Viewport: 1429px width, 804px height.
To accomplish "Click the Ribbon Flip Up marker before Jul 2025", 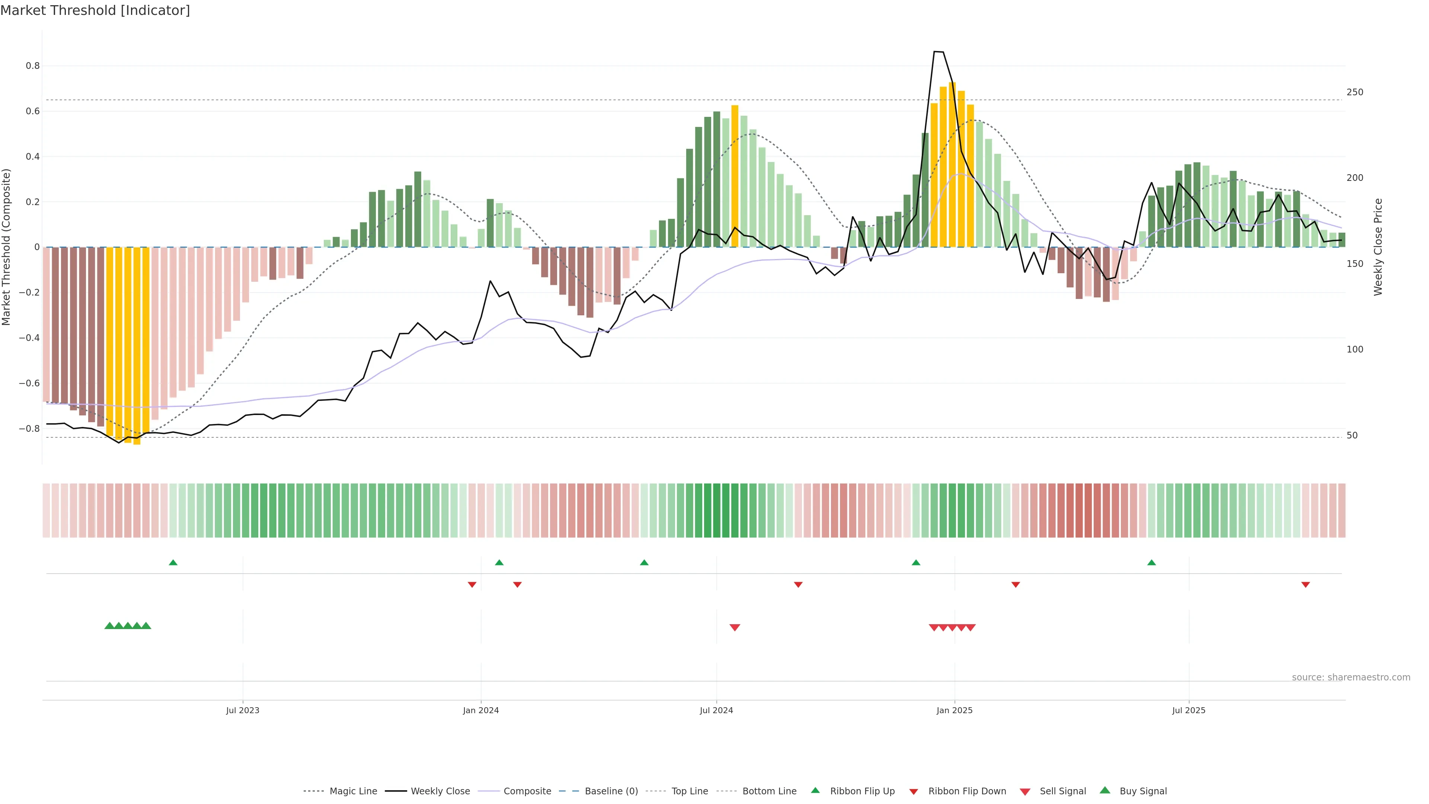I will pyautogui.click(x=1152, y=563).
